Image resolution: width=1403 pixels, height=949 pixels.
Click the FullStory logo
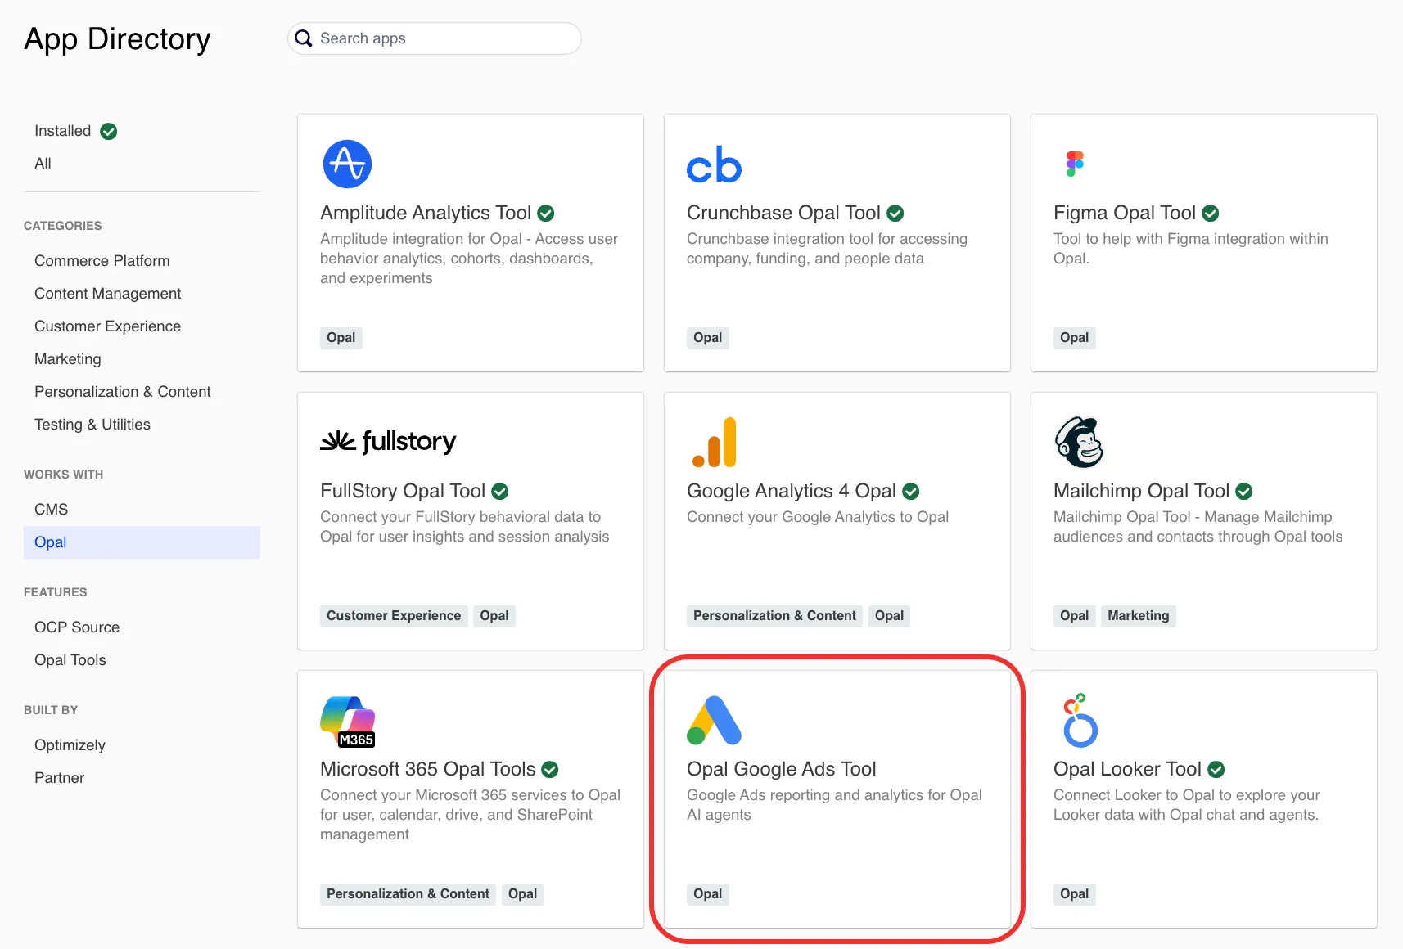(388, 442)
